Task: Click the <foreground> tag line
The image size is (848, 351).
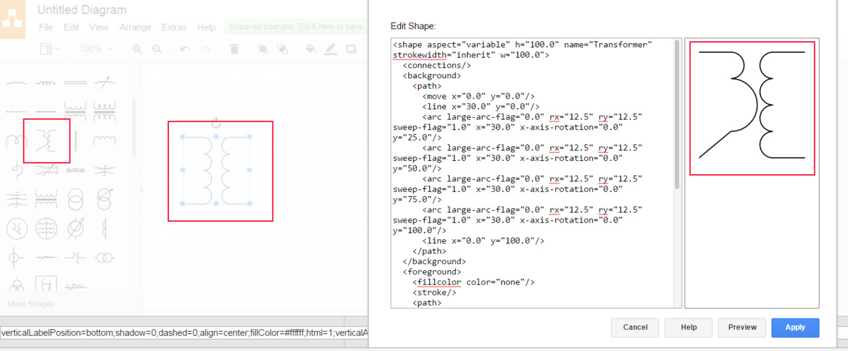Action: 432,272
